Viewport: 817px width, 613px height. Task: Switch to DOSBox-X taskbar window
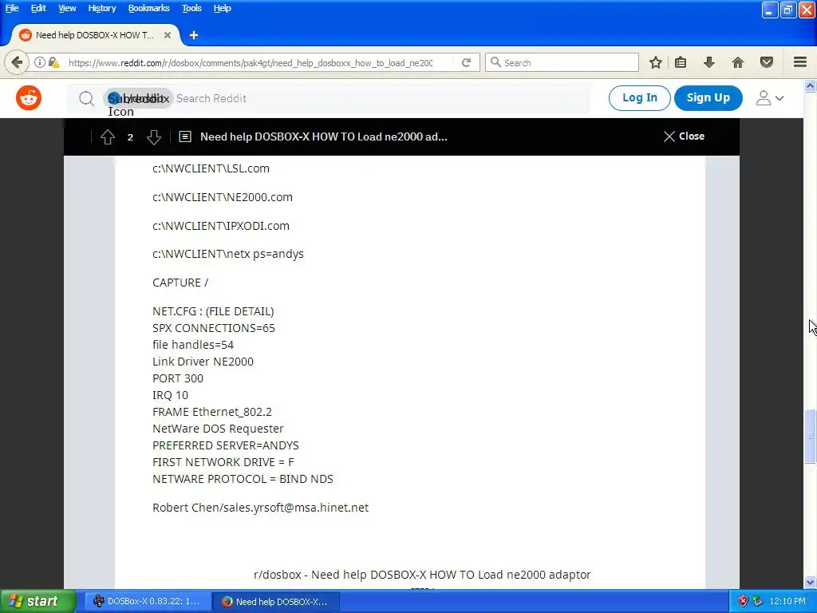tap(148, 601)
